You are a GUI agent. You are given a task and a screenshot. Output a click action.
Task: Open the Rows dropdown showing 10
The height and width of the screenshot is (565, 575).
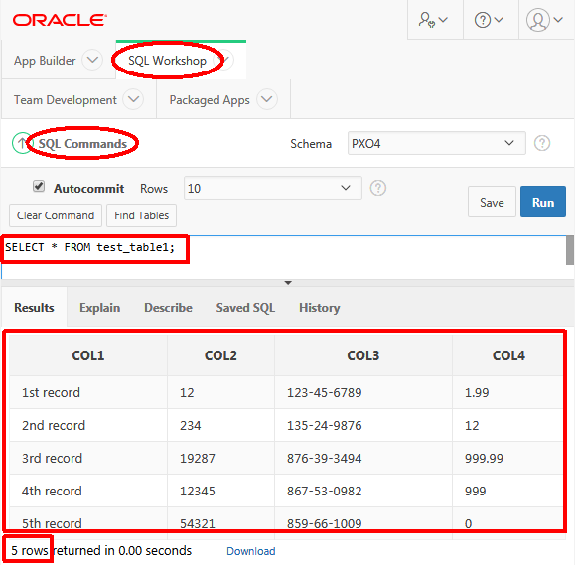click(273, 188)
